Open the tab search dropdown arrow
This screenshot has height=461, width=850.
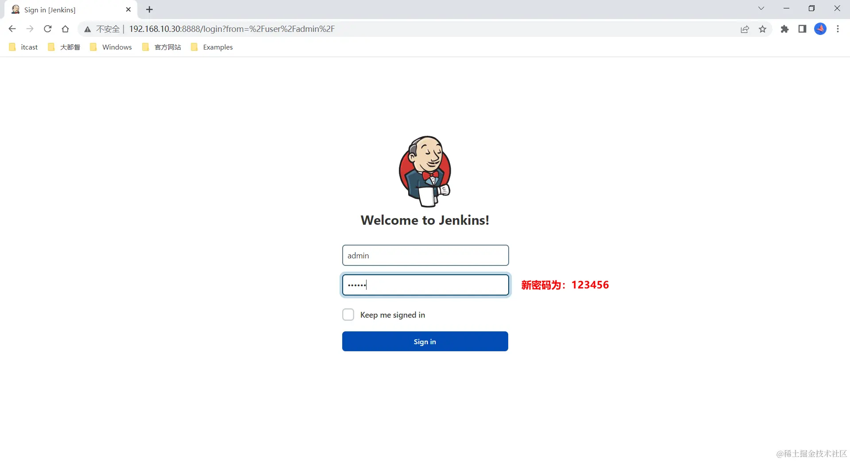click(761, 8)
